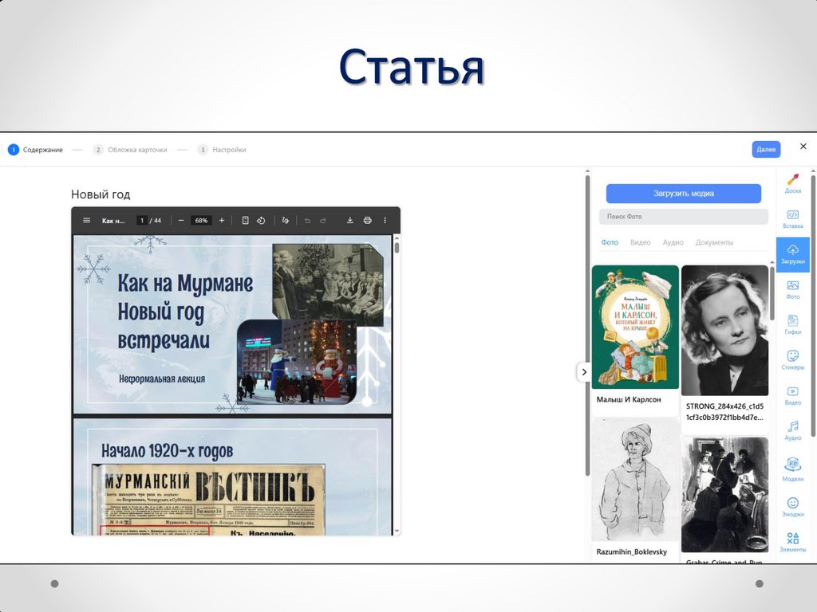Select the Малыш и Карлсон image
This screenshot has height=612, width=817.
click(635, 327)
